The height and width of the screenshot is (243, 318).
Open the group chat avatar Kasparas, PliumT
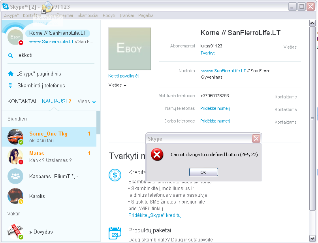coord(15,176)
